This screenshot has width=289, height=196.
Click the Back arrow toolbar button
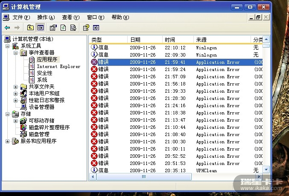[x=7, y=28]
